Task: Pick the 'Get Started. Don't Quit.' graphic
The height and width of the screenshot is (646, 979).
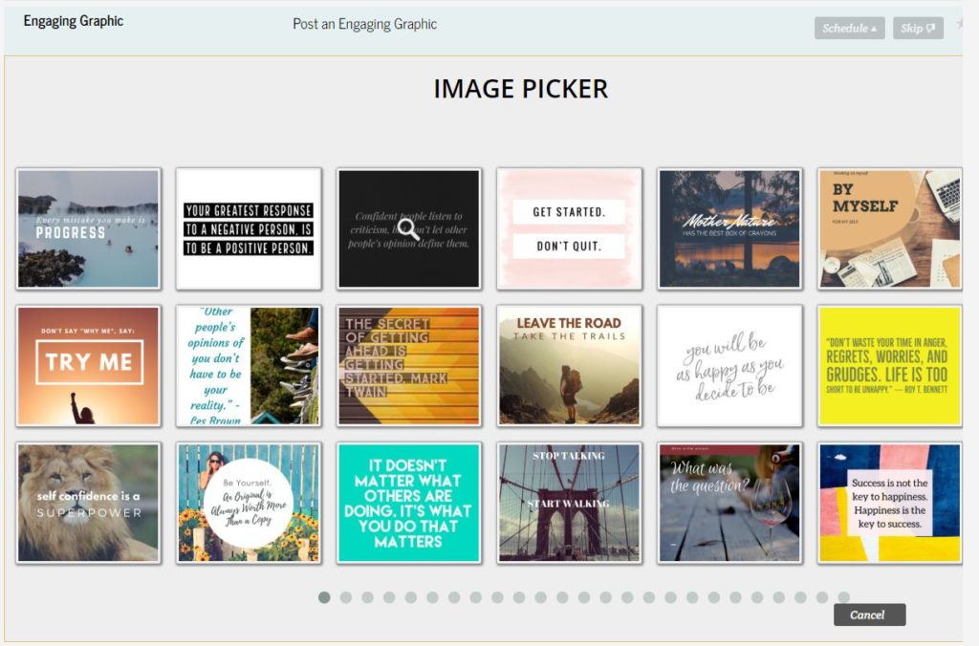Action: [569, 229]
